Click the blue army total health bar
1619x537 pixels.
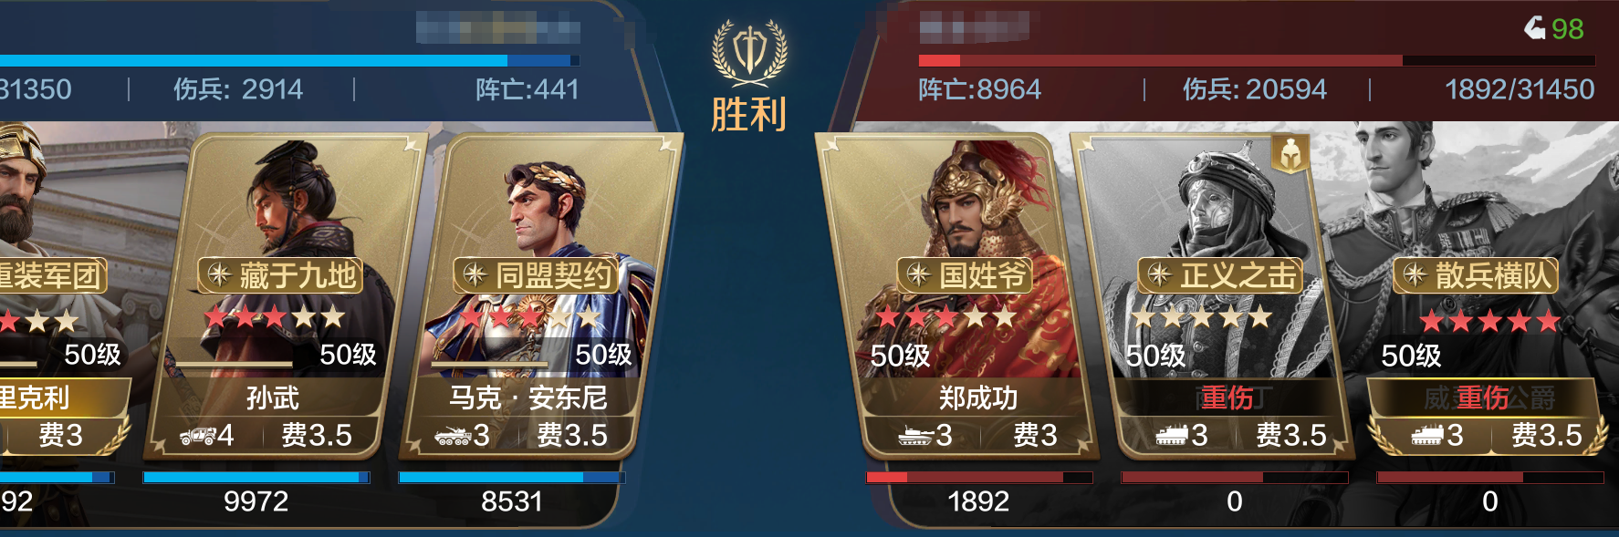[289, 61]
